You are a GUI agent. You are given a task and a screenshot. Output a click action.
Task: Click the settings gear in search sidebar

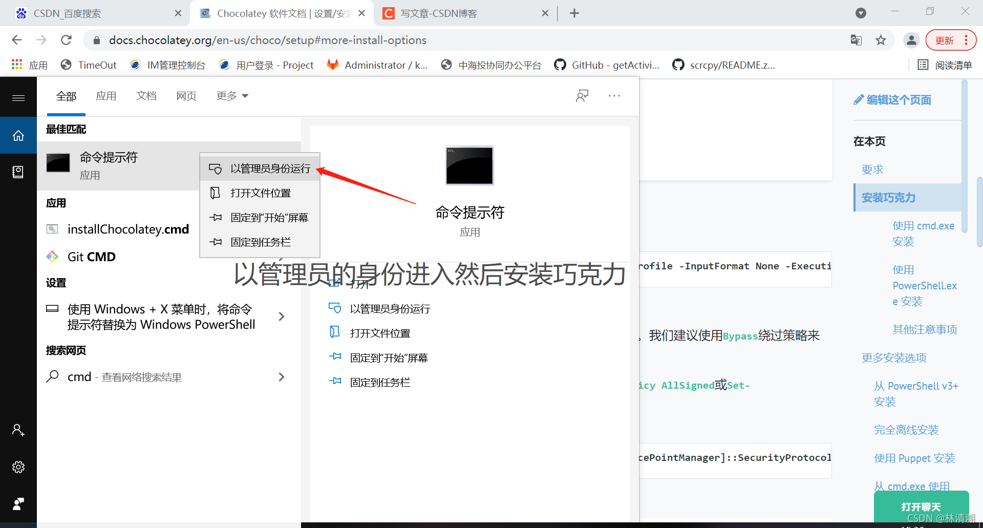coord(18,467)
